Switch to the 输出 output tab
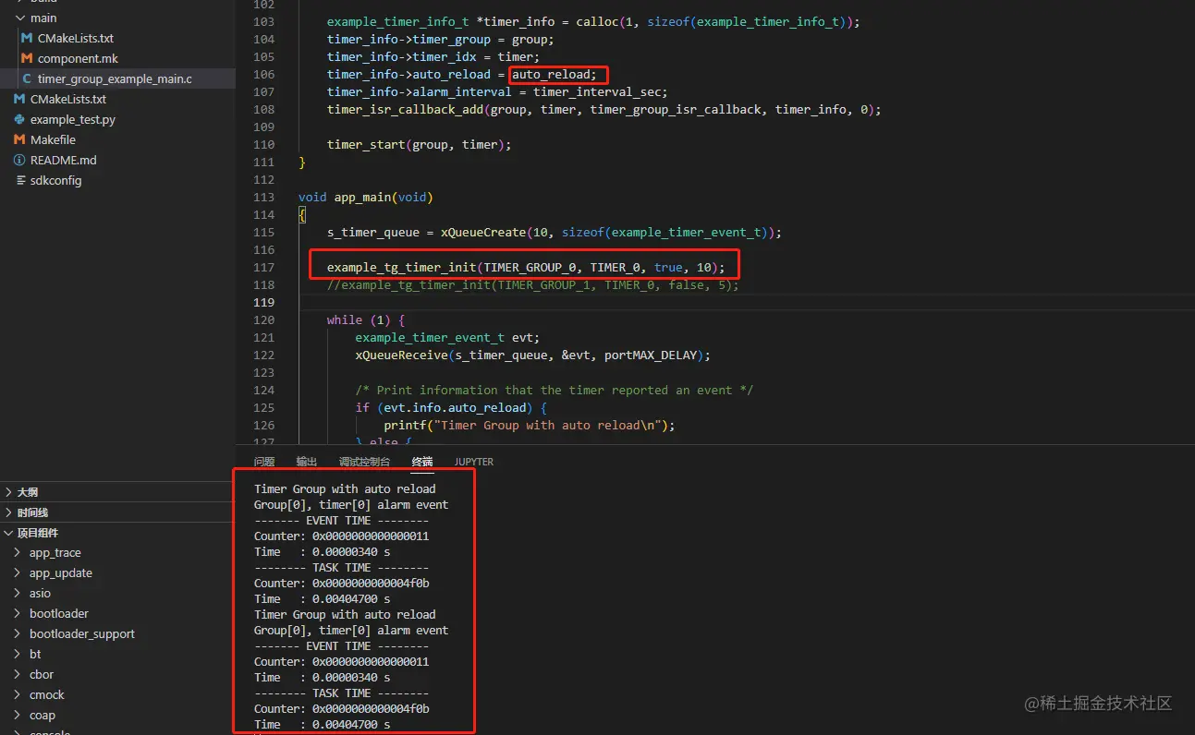The image size is (1195, 735). (x=307, y=462)
